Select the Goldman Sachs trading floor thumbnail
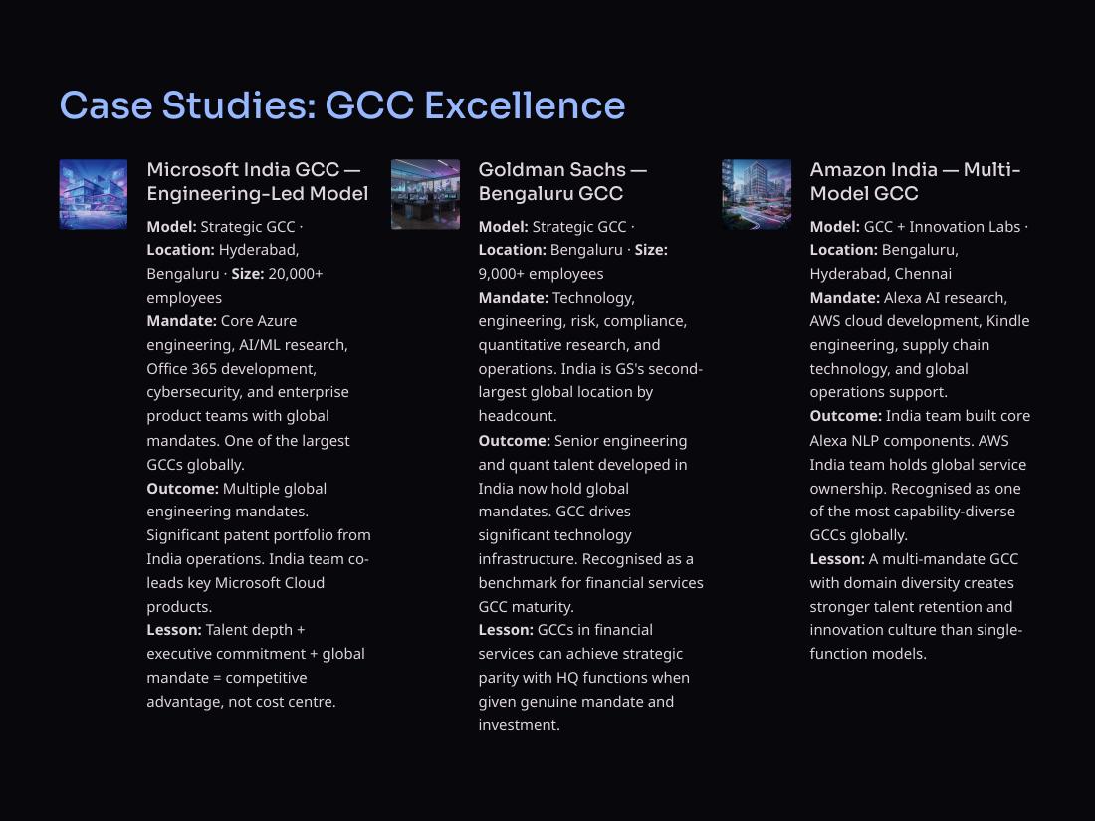 425,194
